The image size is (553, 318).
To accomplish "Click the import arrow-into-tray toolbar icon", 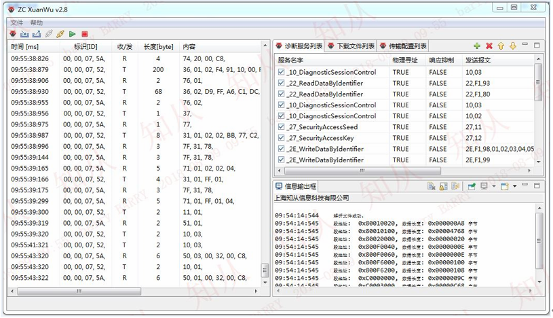I will pos(24,34).
